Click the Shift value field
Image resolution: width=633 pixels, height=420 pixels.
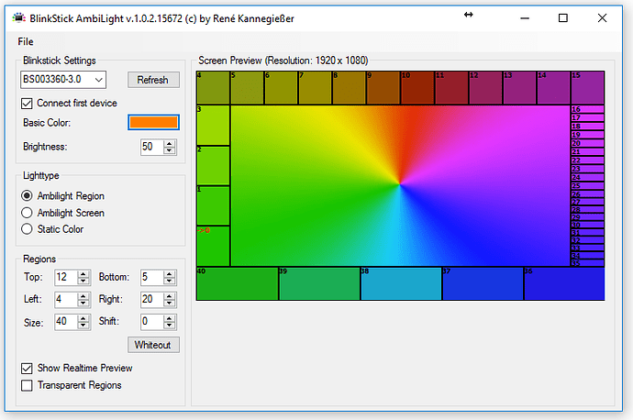152,322
